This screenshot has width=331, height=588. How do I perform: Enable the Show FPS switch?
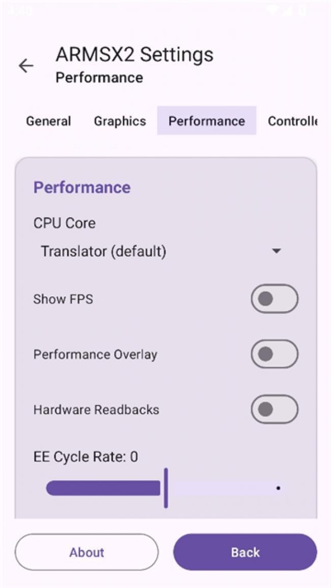(274, 299)
